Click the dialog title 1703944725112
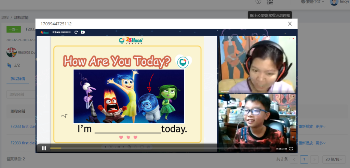The height and width of the screenshot is (168, 350). (56, 24)
